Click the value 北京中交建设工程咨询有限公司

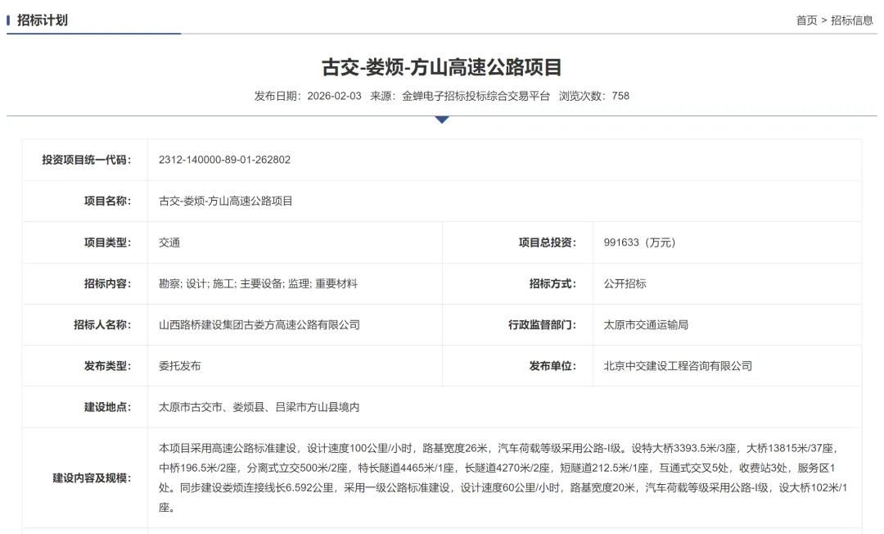tap(678, 366)
